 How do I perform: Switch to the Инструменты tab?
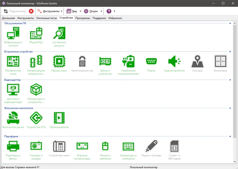25,18
